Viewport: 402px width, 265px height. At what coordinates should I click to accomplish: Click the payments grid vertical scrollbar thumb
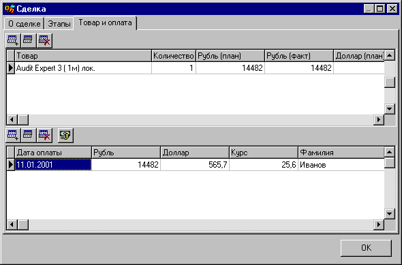[x=390, y=163]
